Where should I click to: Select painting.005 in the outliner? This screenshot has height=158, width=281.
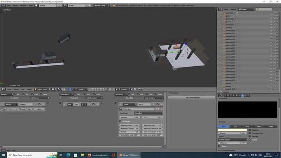click(x=230, y=42)
